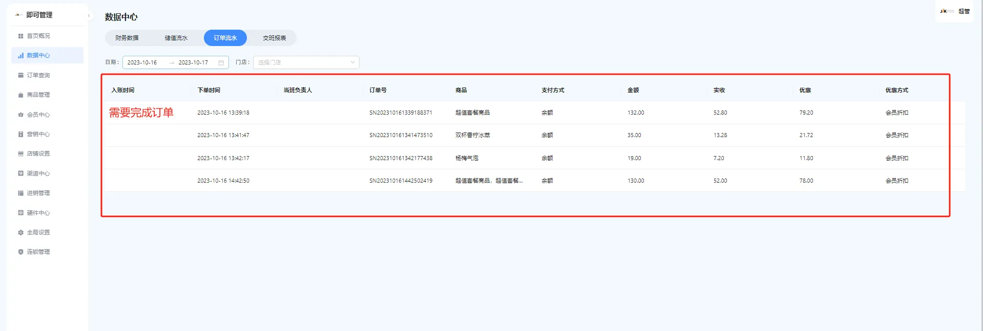This screenshot has height=331, width=983.
Task: Click the 营销中心 sidebar icon
Action: [x=20, y=134]
